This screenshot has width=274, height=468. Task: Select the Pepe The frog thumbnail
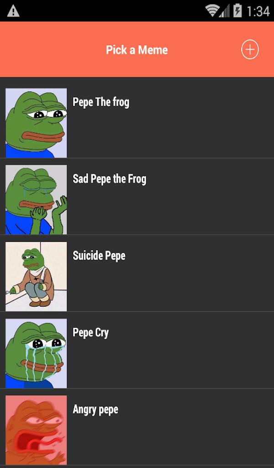click(36, 122)
